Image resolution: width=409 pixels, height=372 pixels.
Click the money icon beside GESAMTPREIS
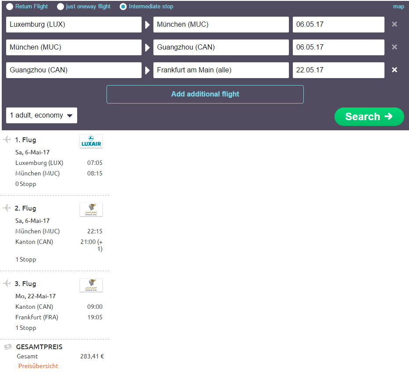coord(8,347)
